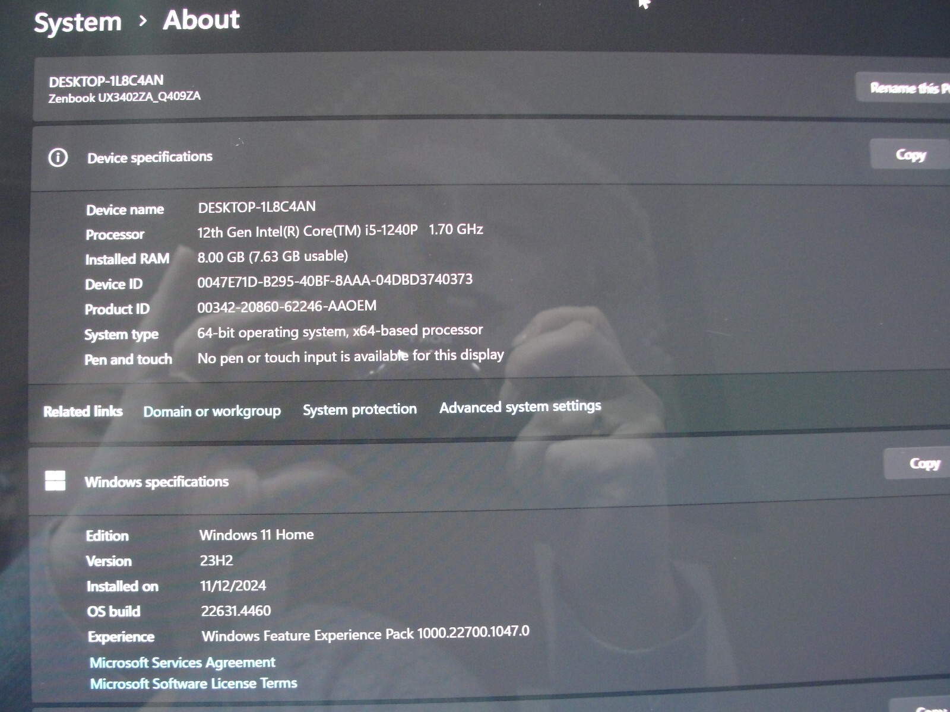Select the Windows 11 Home edition value

point(256,535)
